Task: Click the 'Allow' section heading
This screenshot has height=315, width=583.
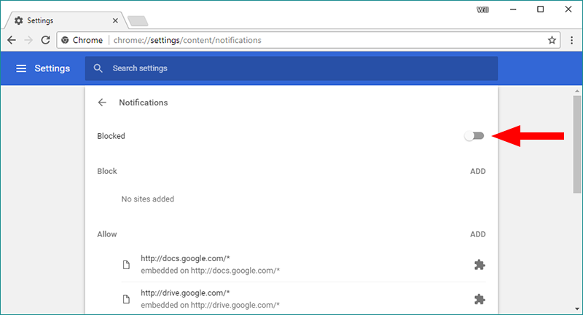Action: [107, 234]
